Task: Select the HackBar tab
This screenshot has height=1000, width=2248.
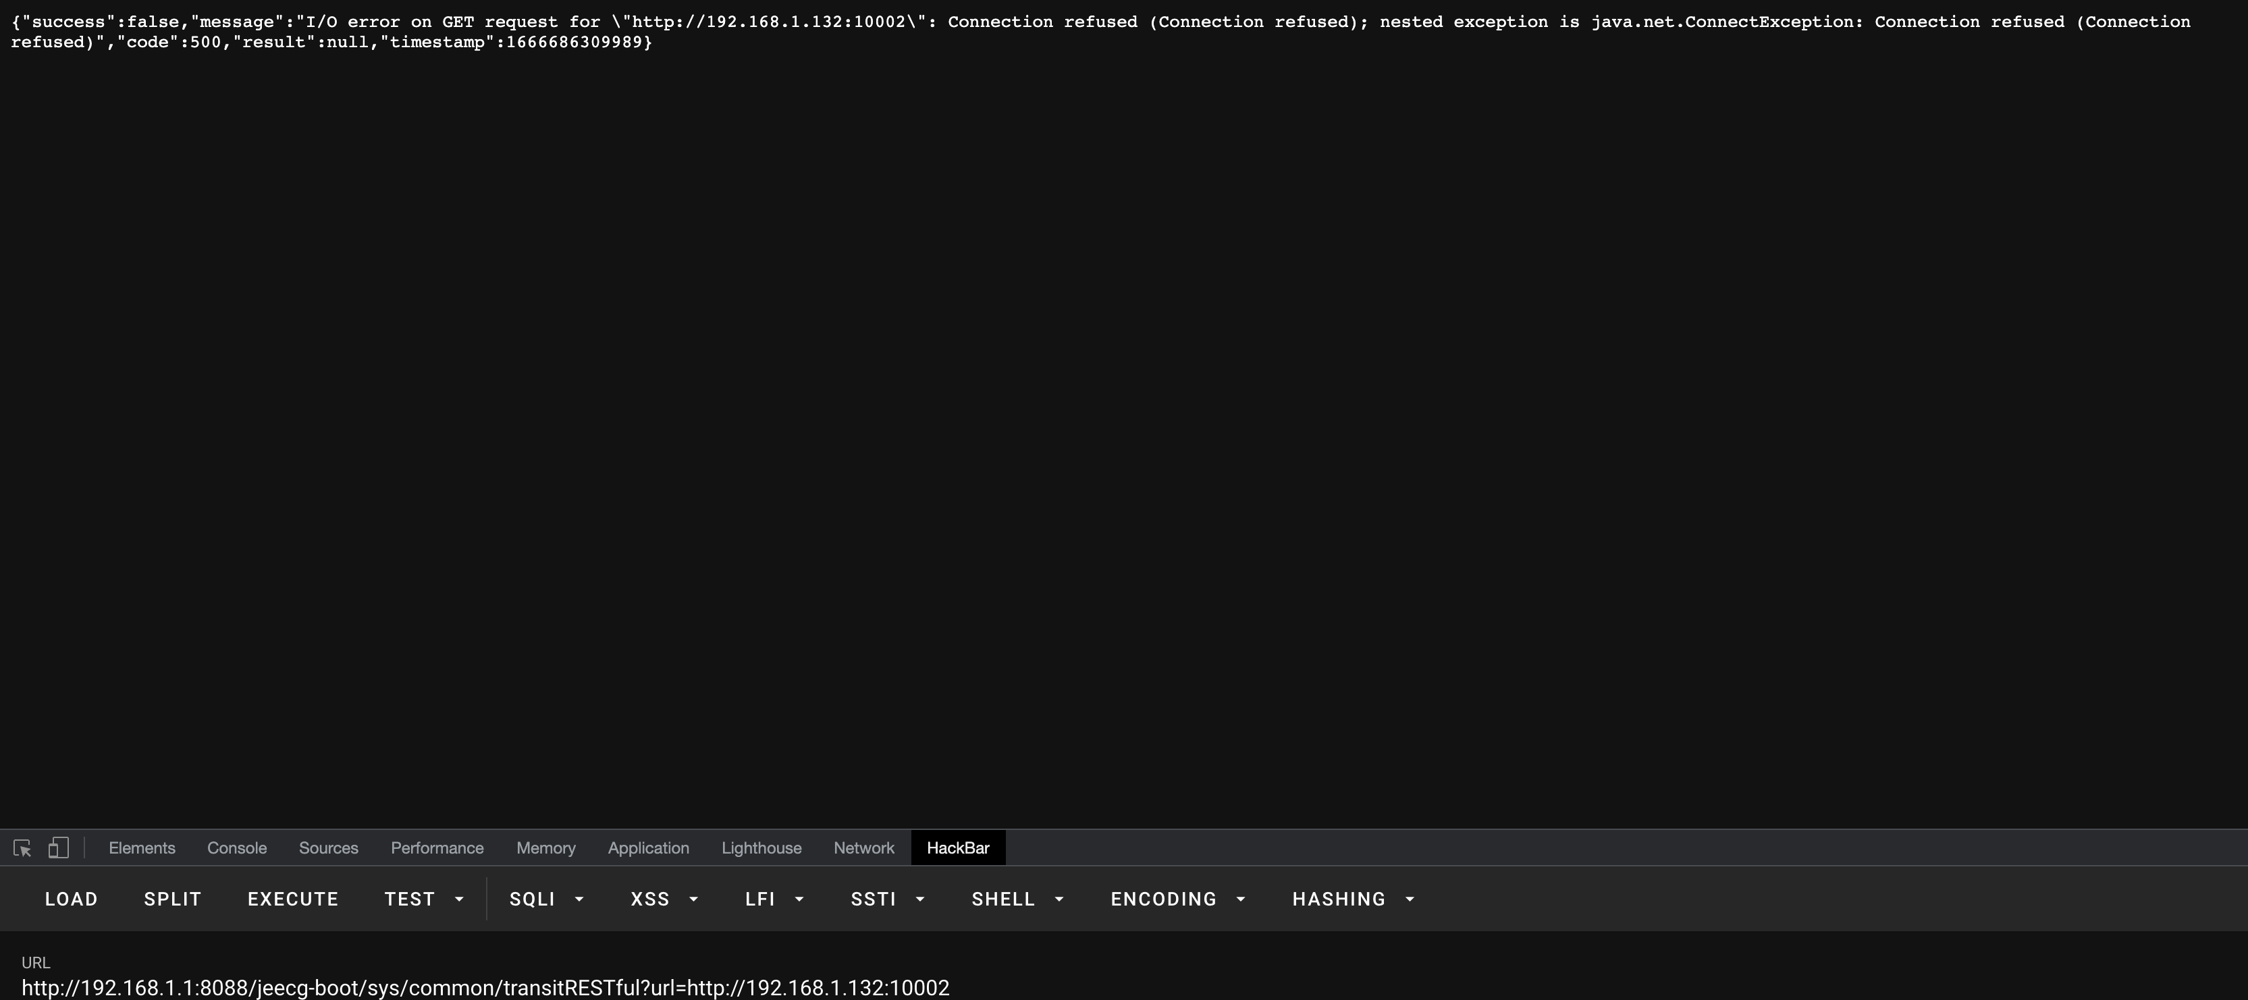Action: tap(957, 848)
